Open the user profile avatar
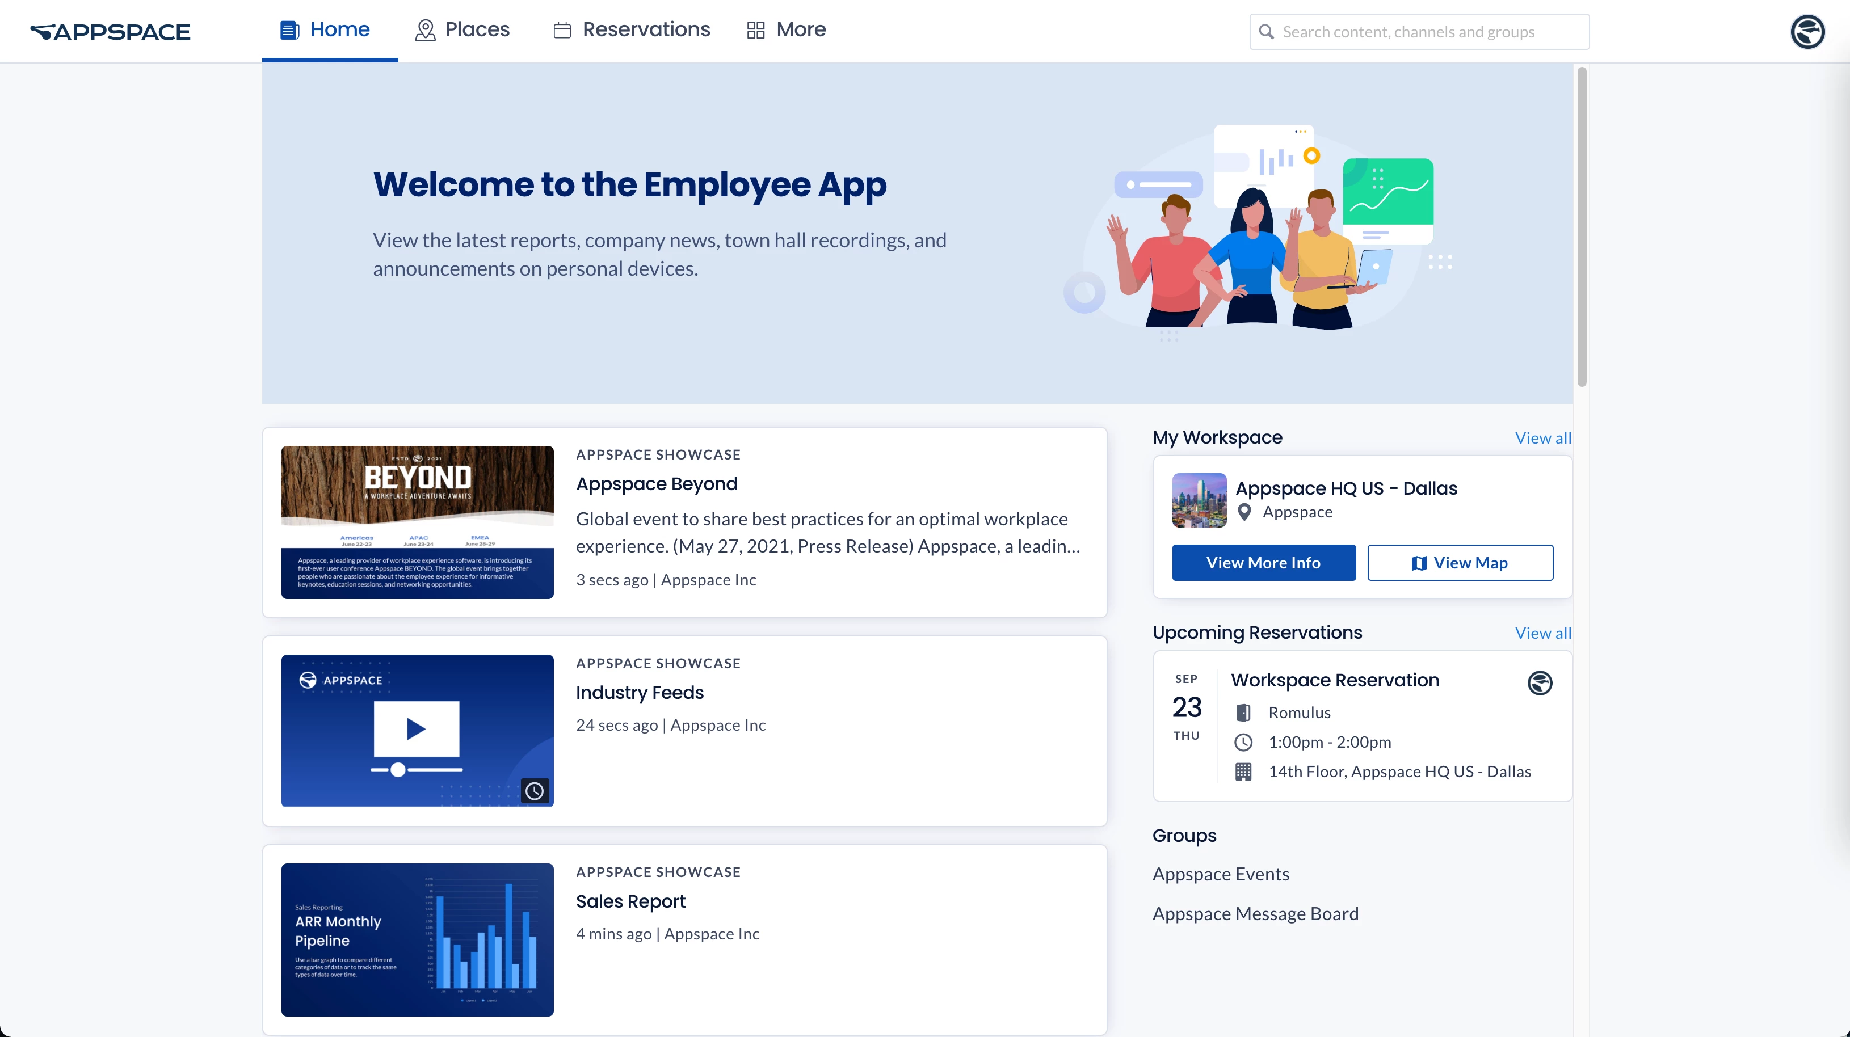 click(1807, 32)
